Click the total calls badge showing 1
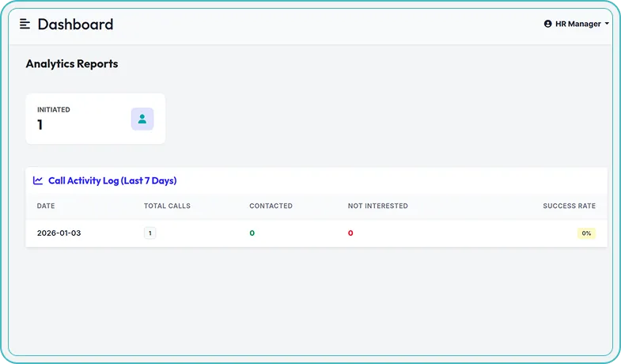Image resolution: width=621 pixels, height=364 pixels. click(x=150, y=233)
